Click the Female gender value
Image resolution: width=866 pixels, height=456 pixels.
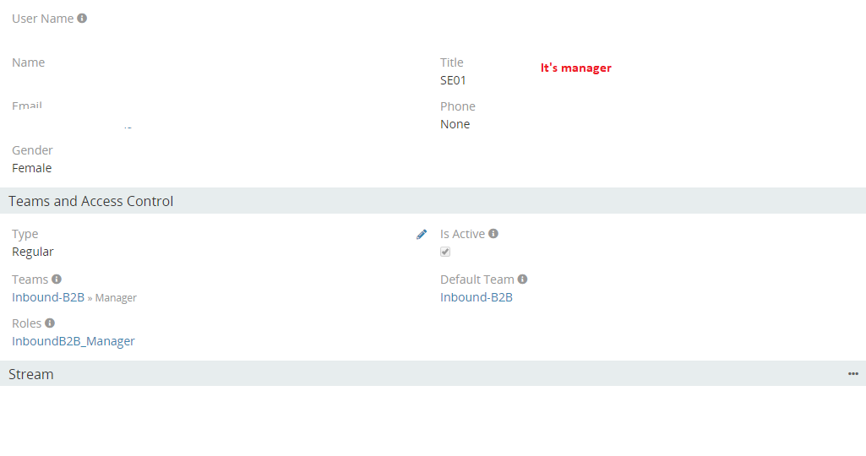(x=32, y=168)
